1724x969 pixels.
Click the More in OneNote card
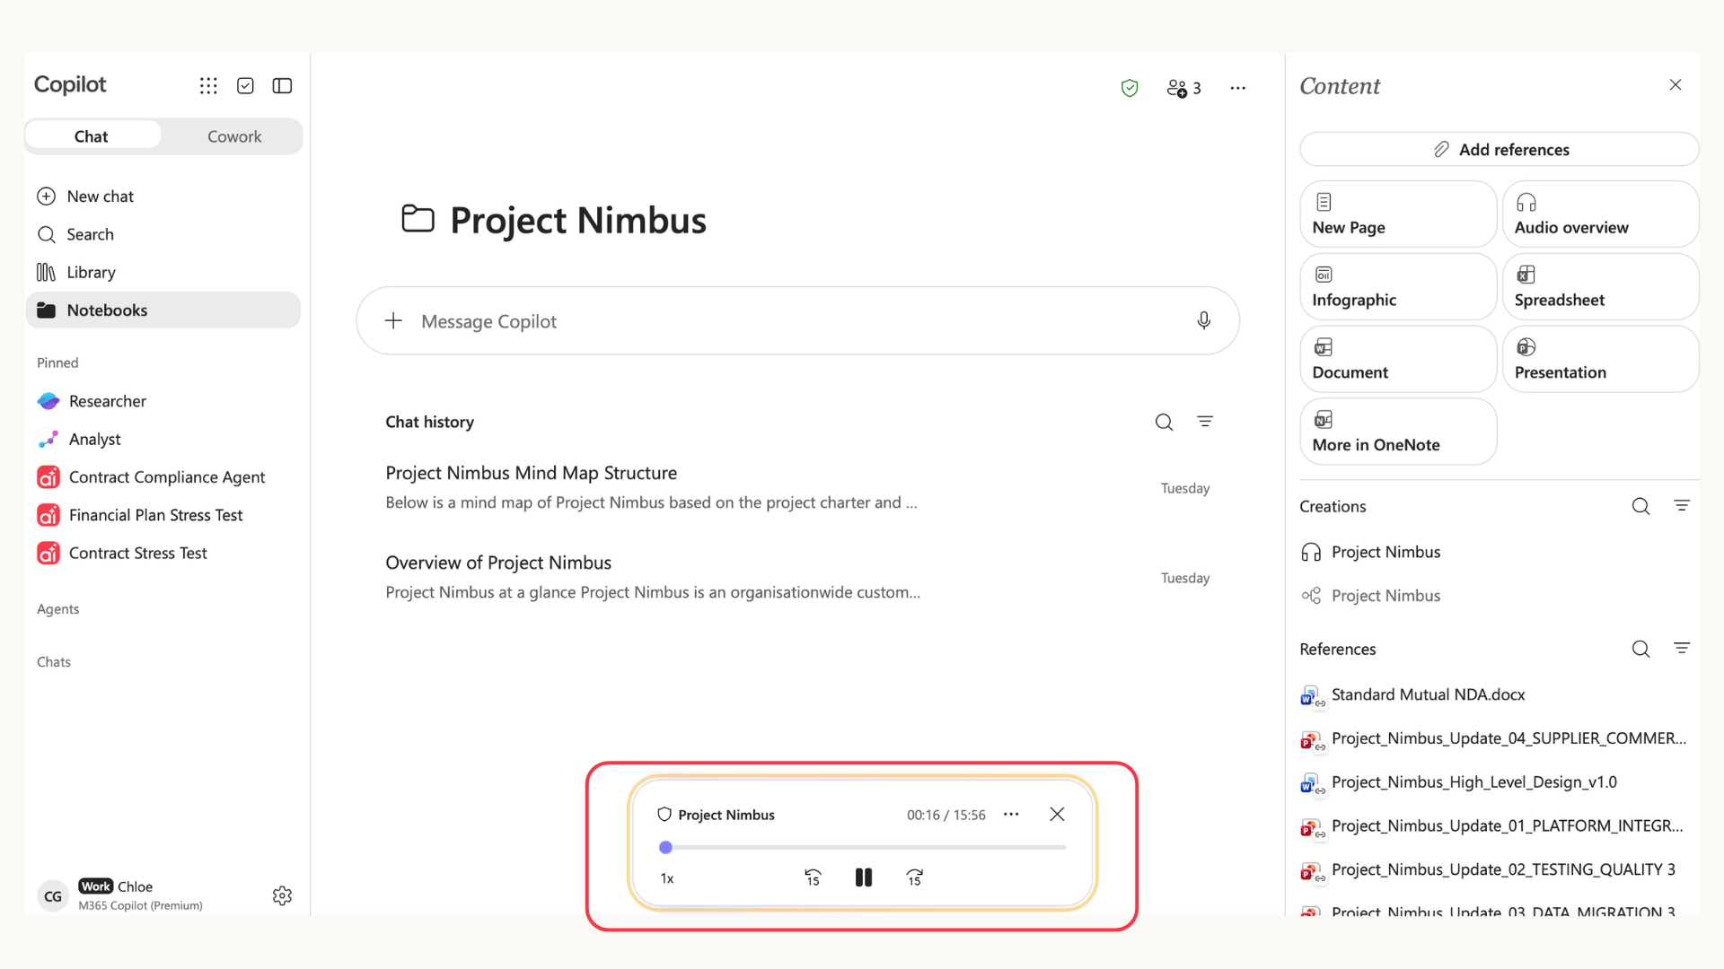(x=1398, y=432)
